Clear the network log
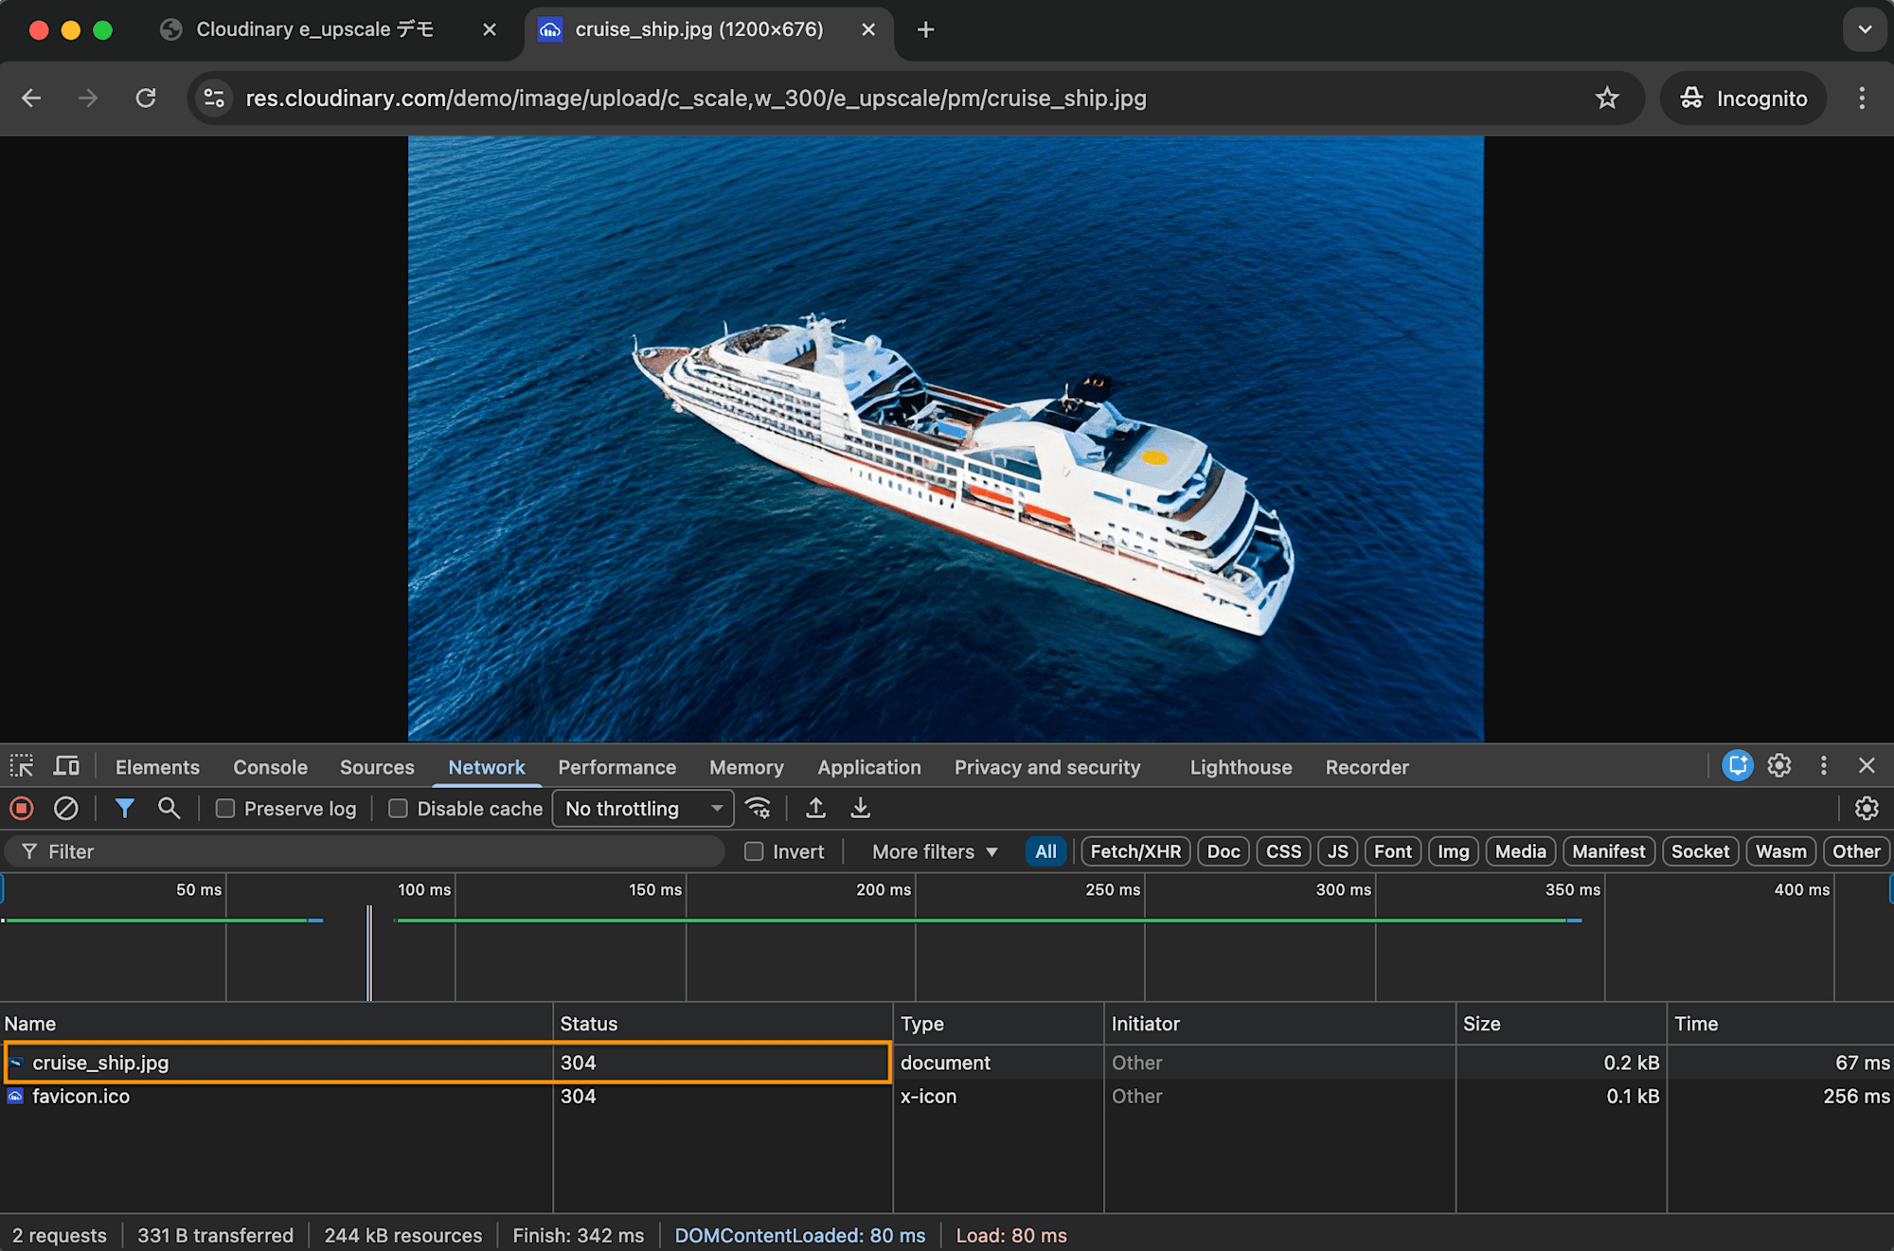 click(65, 808)
